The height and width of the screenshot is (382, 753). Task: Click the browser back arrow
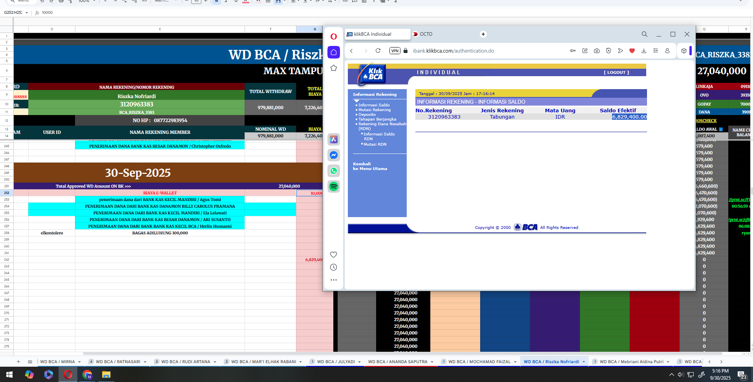pos(351,51)
